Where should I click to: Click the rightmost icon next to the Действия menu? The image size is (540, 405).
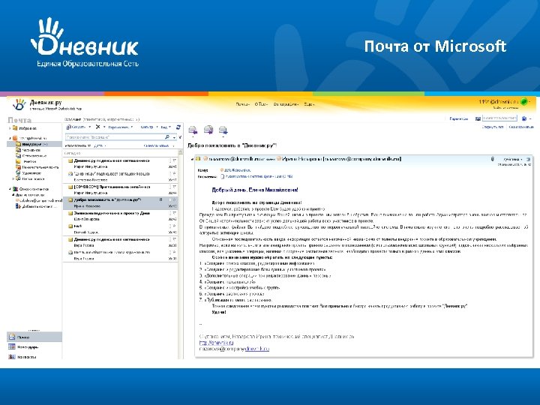click(529, 160)
